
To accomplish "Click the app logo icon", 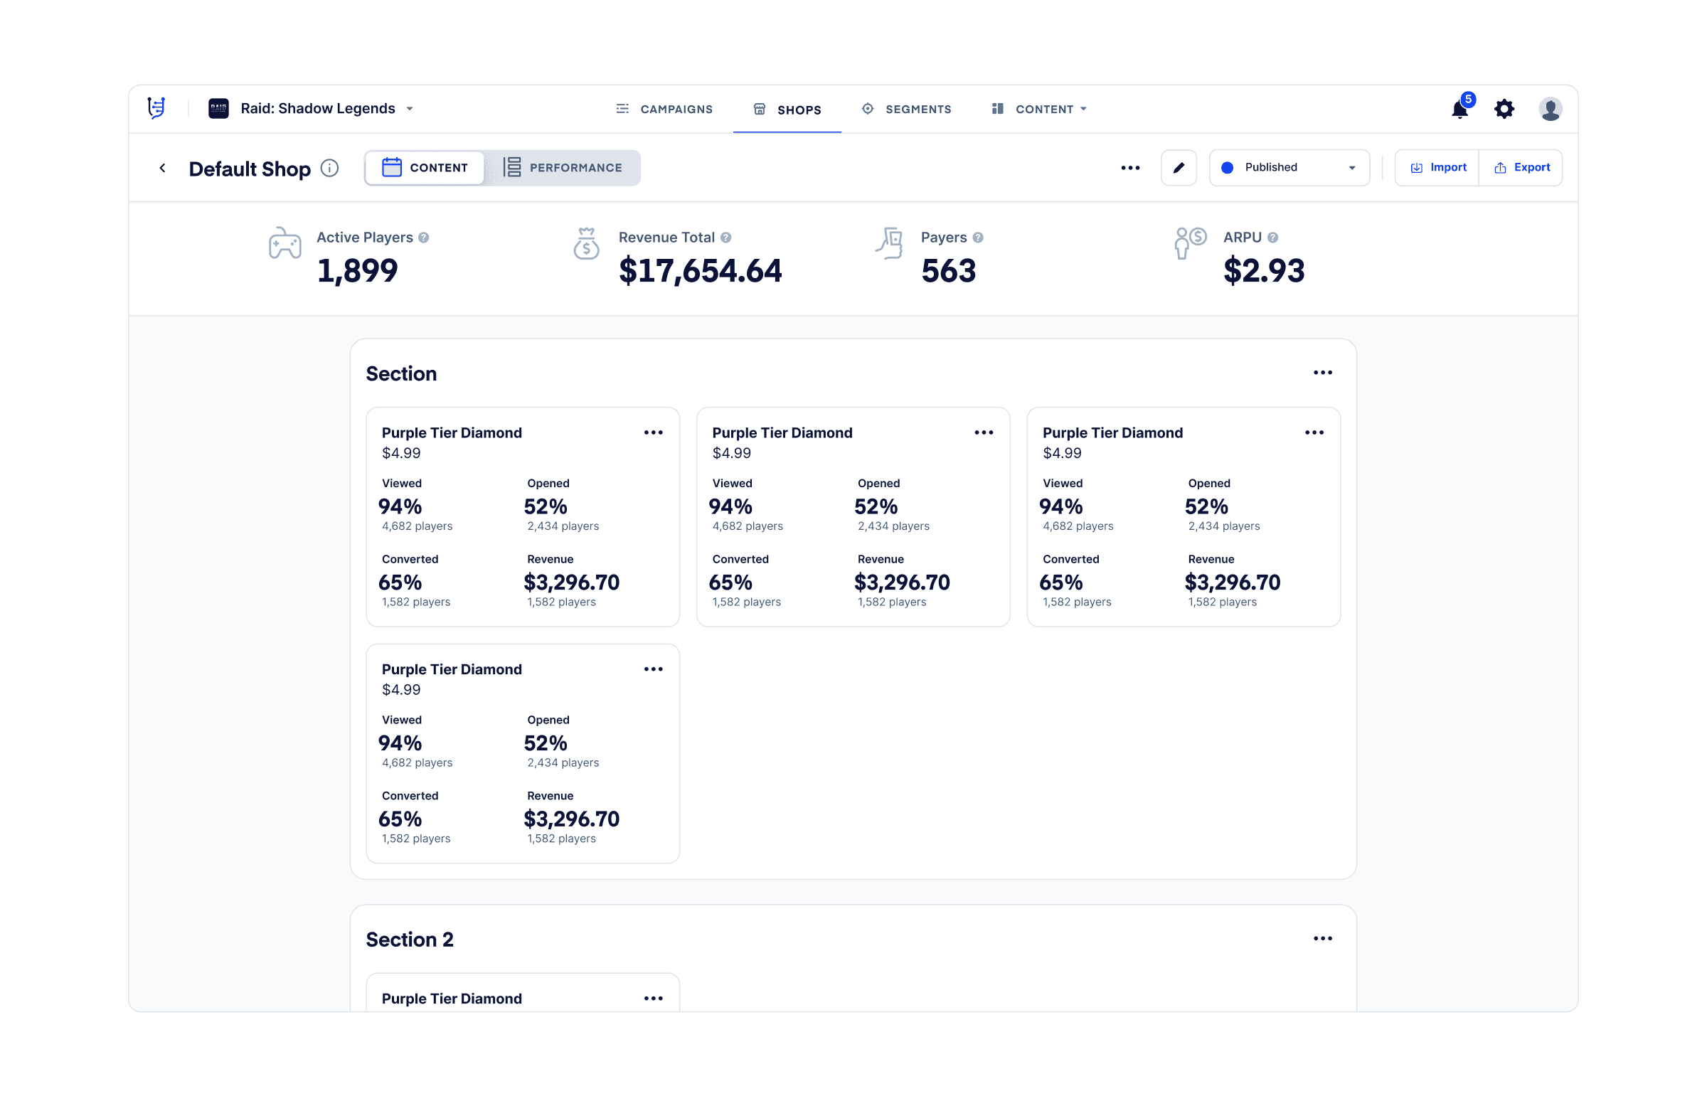I will click(x=156, y=108).
